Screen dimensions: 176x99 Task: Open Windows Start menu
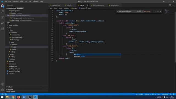coord(2,97)
